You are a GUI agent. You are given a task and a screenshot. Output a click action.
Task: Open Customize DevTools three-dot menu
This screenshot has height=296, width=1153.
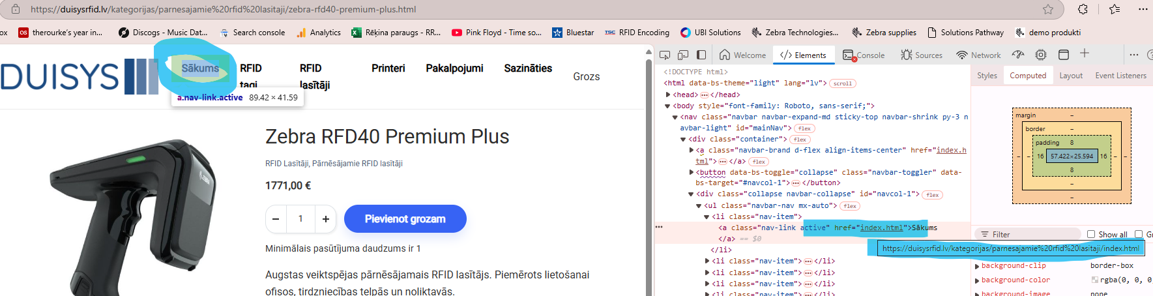(1134, 55)
